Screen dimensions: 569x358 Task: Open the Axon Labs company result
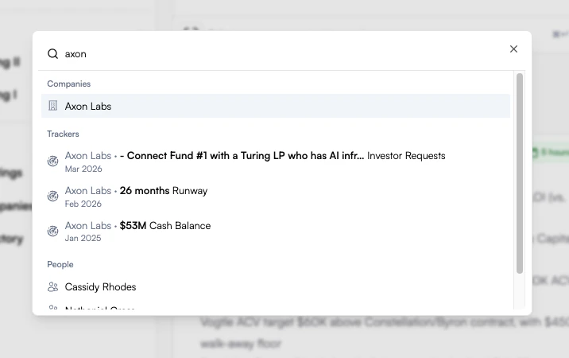click(276, 106)
